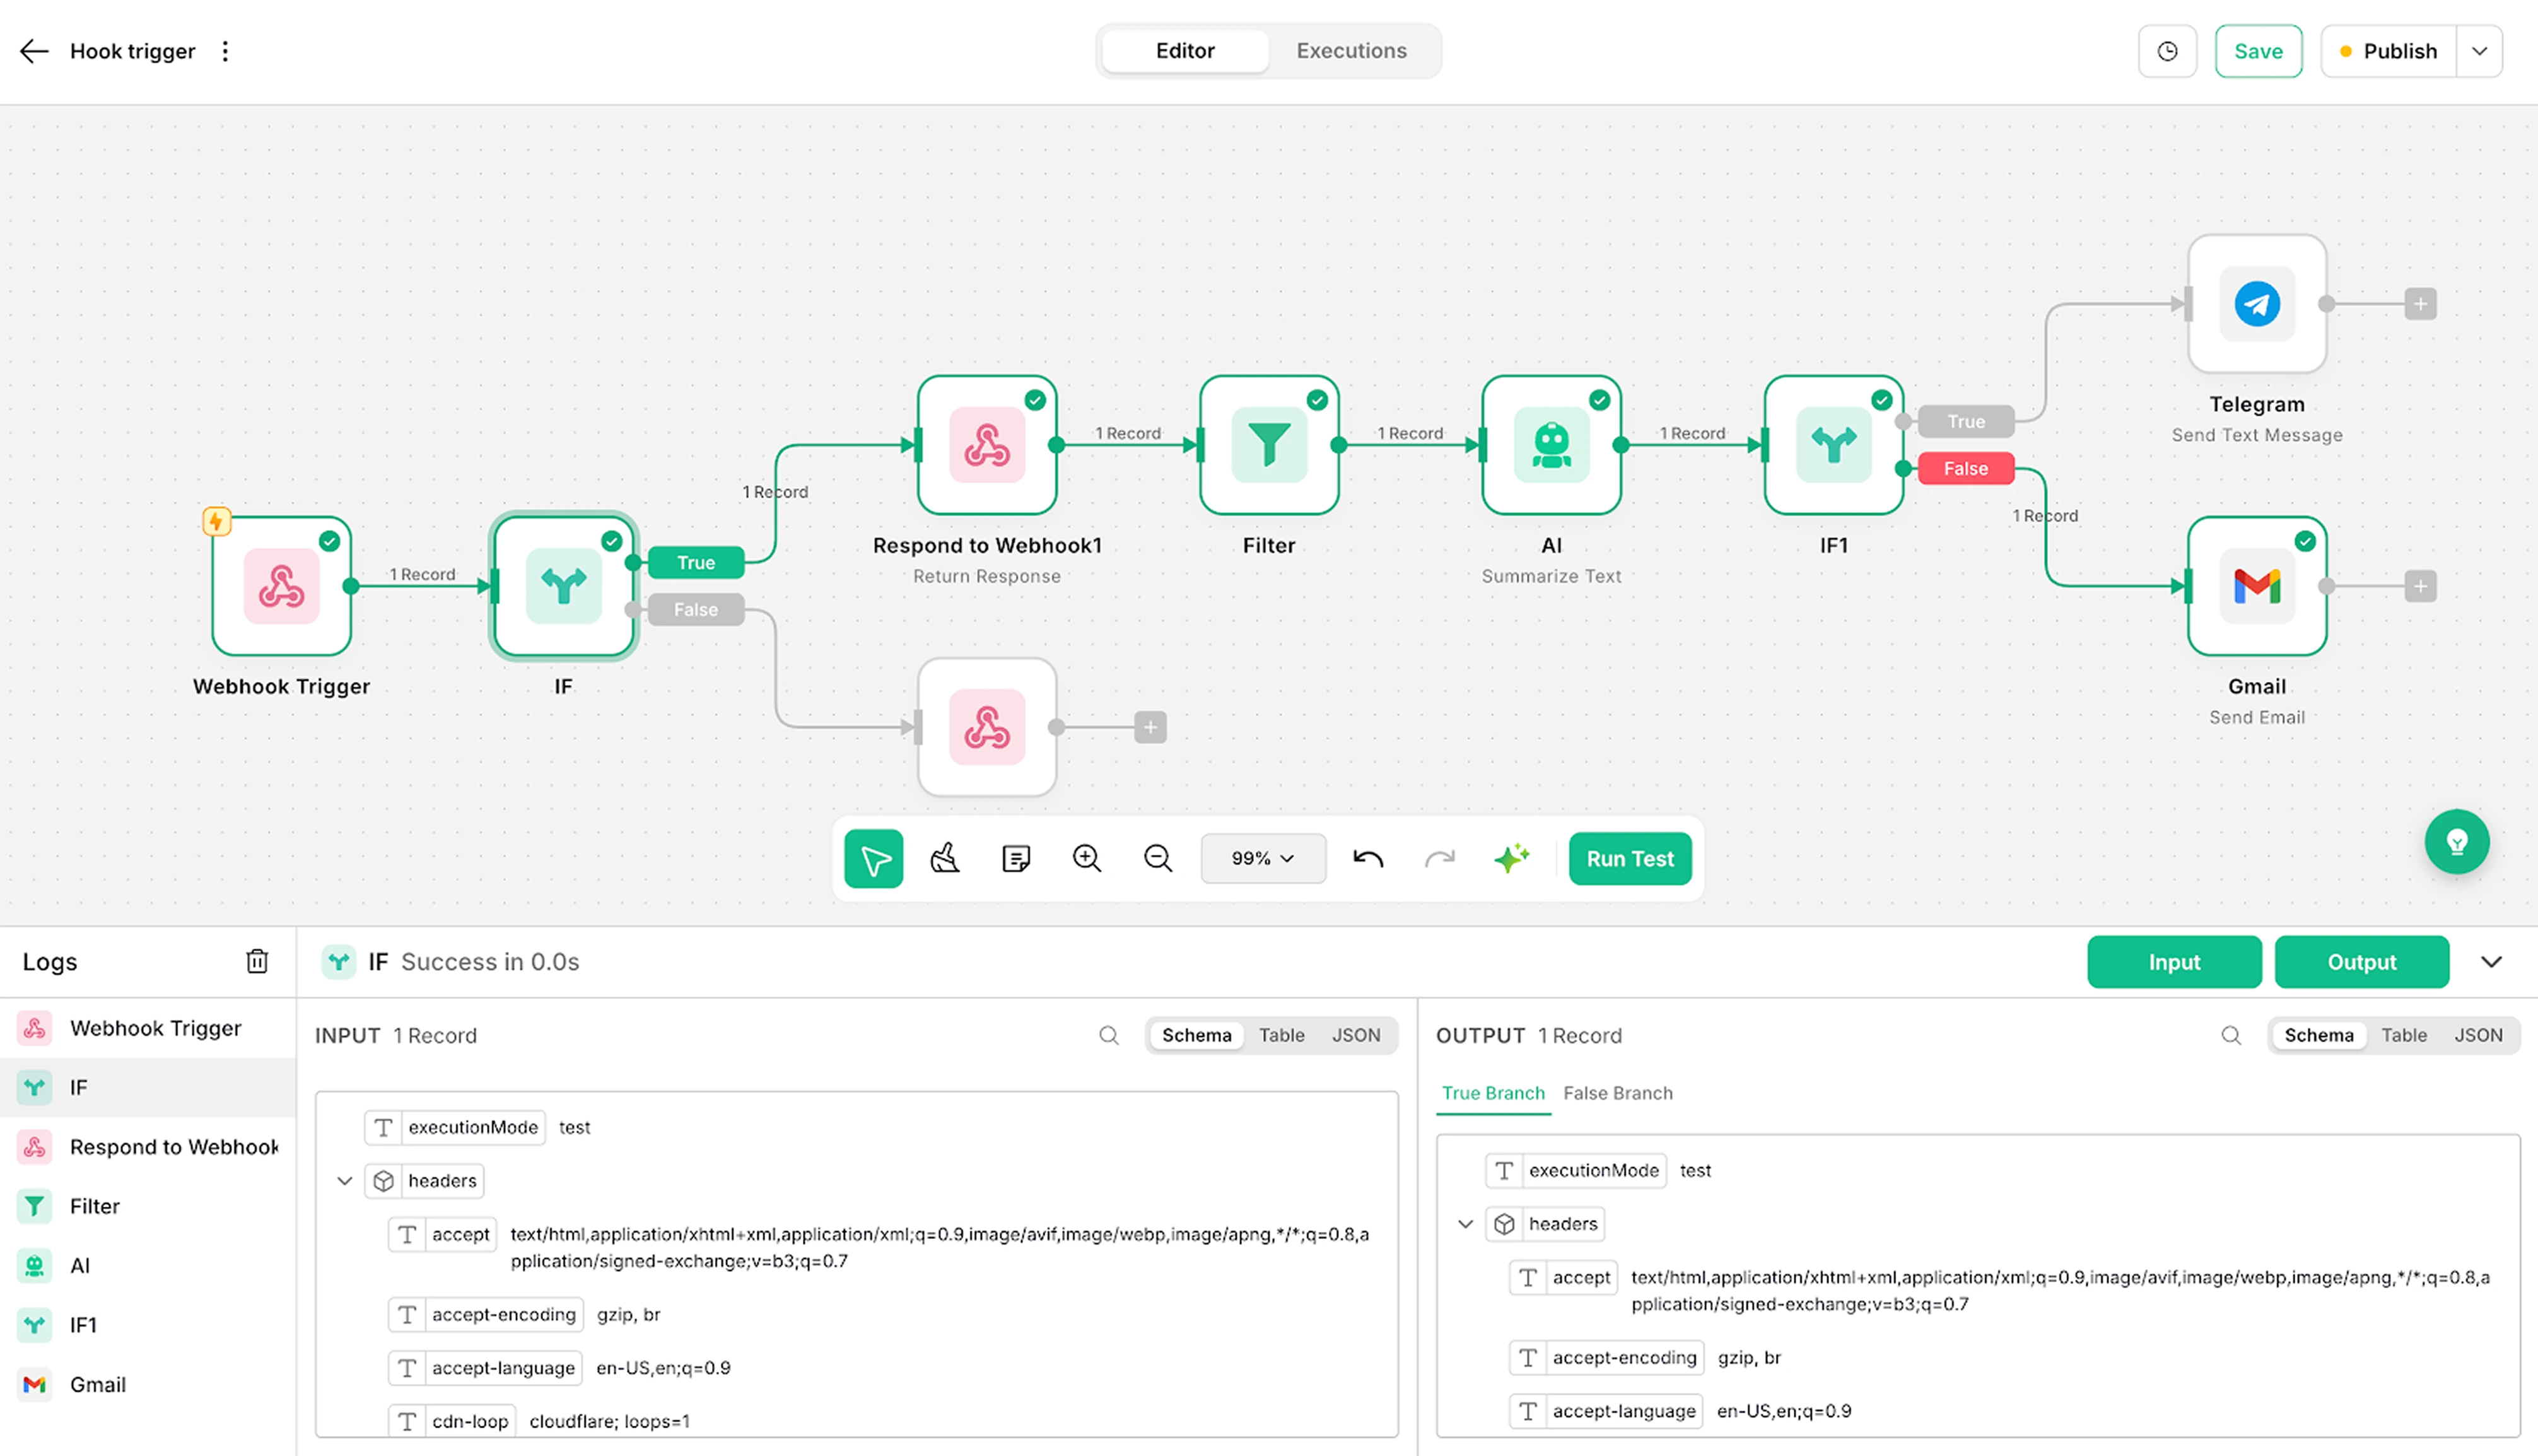Go back using the left arrow
The width and height of the screenshot is (2538, 1456).
pyautogui.click(x=34, y=51)
